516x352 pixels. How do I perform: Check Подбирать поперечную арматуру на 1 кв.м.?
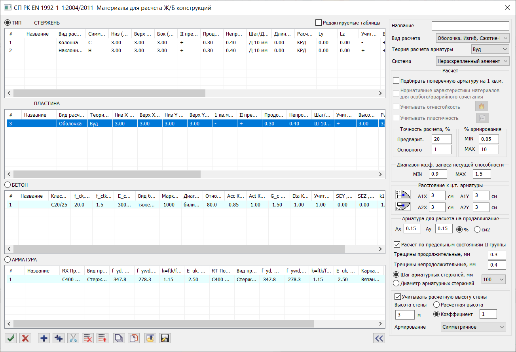point(396,81)
